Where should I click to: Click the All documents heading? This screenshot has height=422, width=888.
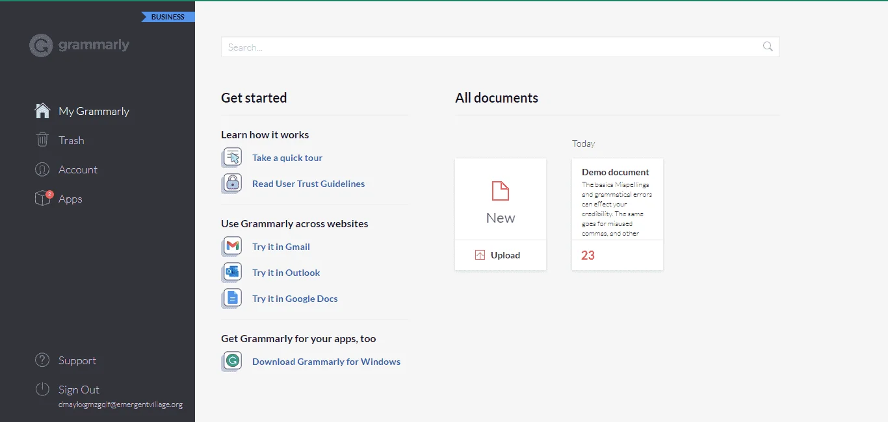pos(497,98)
